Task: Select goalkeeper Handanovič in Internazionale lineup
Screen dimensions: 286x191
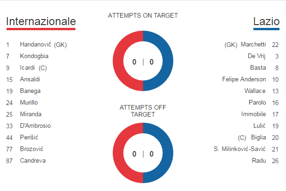Action: click(x=37, y=45)
